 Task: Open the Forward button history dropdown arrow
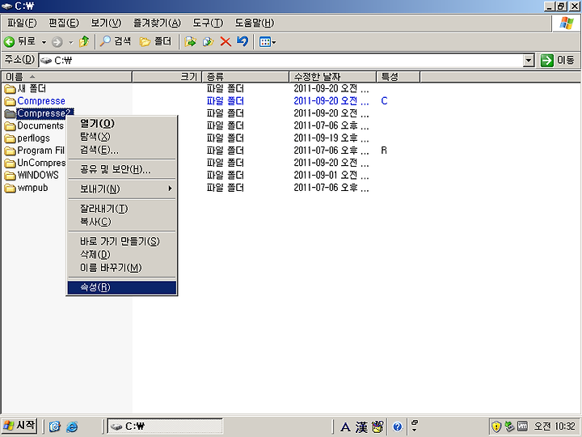(x=70, y=42)
